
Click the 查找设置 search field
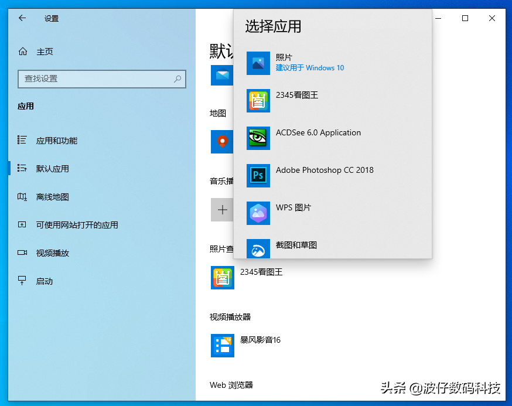[101, 79]
